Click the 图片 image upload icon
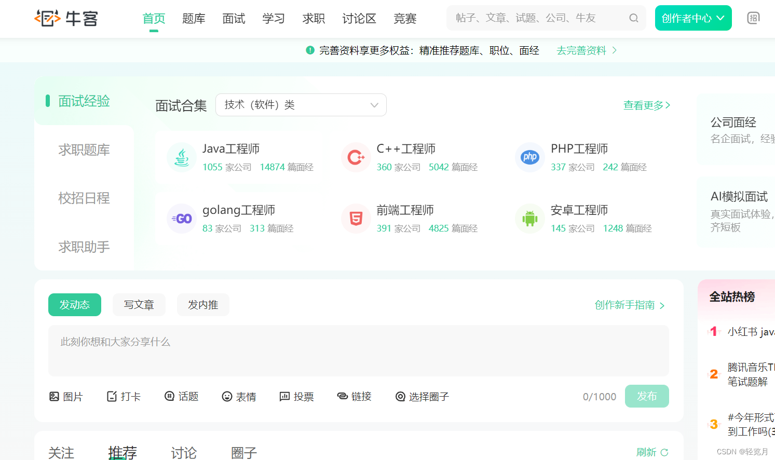This screenshot has width=775, height=460. coord(54,397)
